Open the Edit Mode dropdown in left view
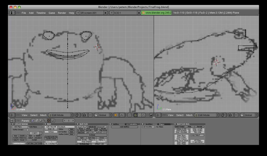The image size is (267, 156). 61,115
